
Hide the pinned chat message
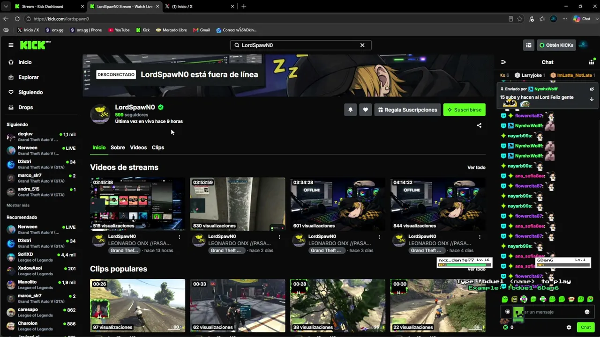592,89
